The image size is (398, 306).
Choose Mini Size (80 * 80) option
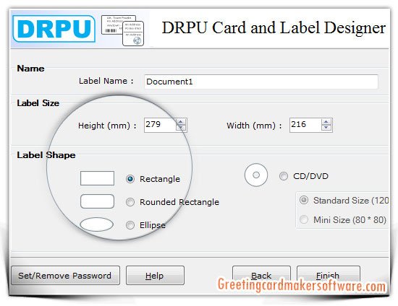(x=304, y=219)
